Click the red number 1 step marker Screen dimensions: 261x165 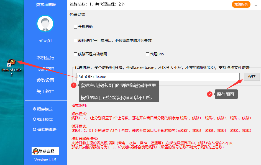(x=74, y=86)
